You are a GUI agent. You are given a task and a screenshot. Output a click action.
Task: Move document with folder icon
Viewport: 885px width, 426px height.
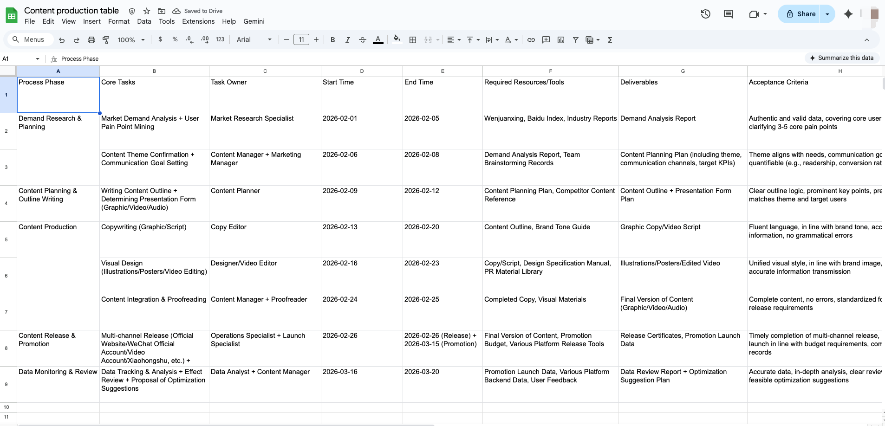[x=162, y=11]
